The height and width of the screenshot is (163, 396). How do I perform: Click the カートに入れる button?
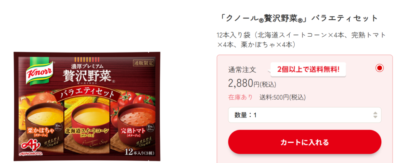tap(305, 142)
